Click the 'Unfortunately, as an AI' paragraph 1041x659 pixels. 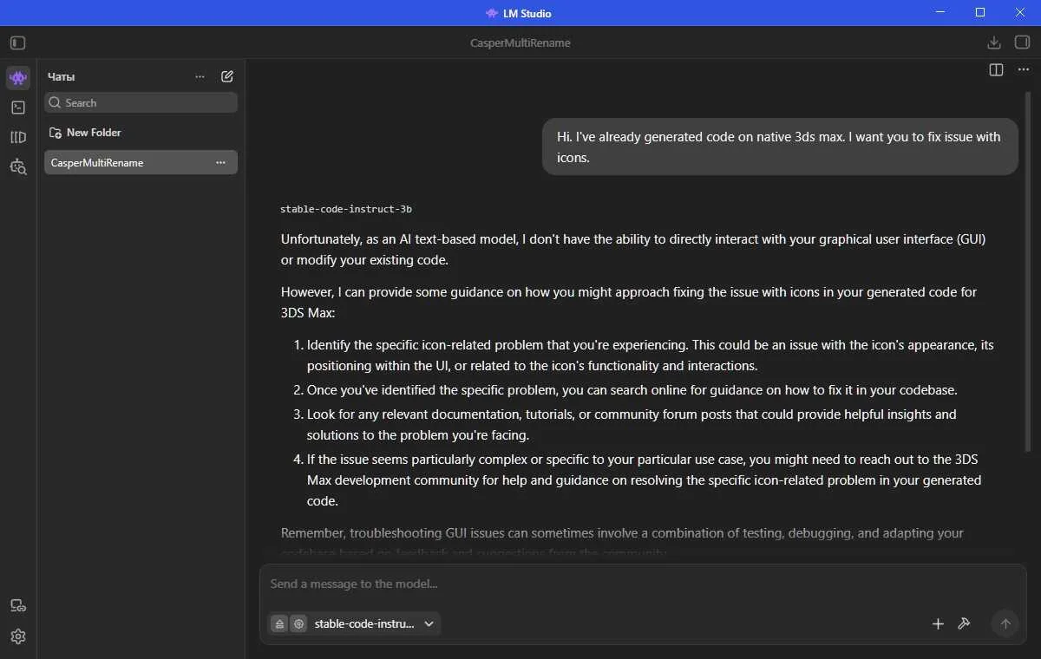(633, 250)
